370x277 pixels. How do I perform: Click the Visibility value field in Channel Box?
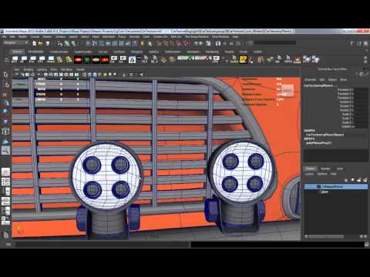361,126
